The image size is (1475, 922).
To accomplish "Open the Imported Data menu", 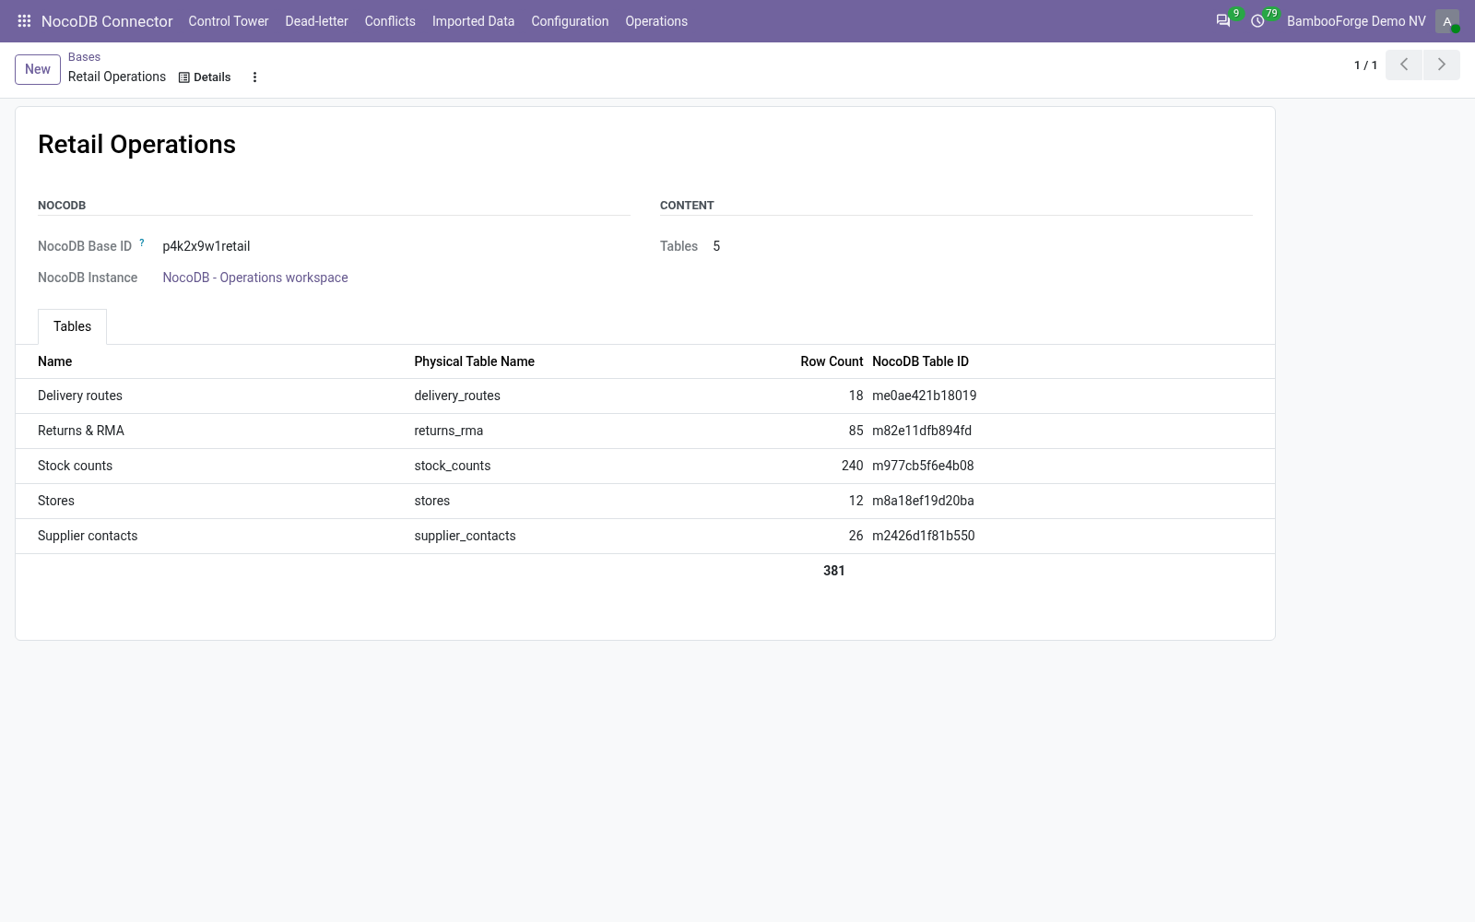I will (474, 21).
